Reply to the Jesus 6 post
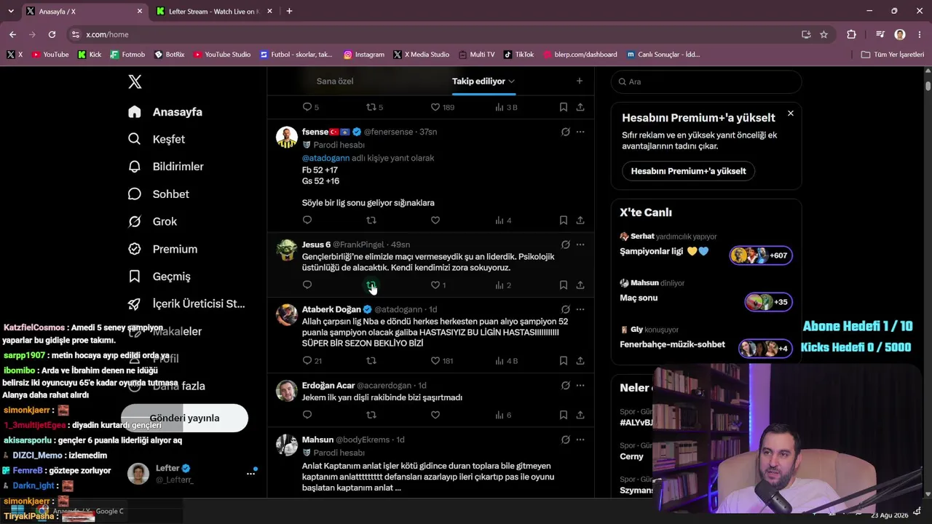 tap(307, 285)
